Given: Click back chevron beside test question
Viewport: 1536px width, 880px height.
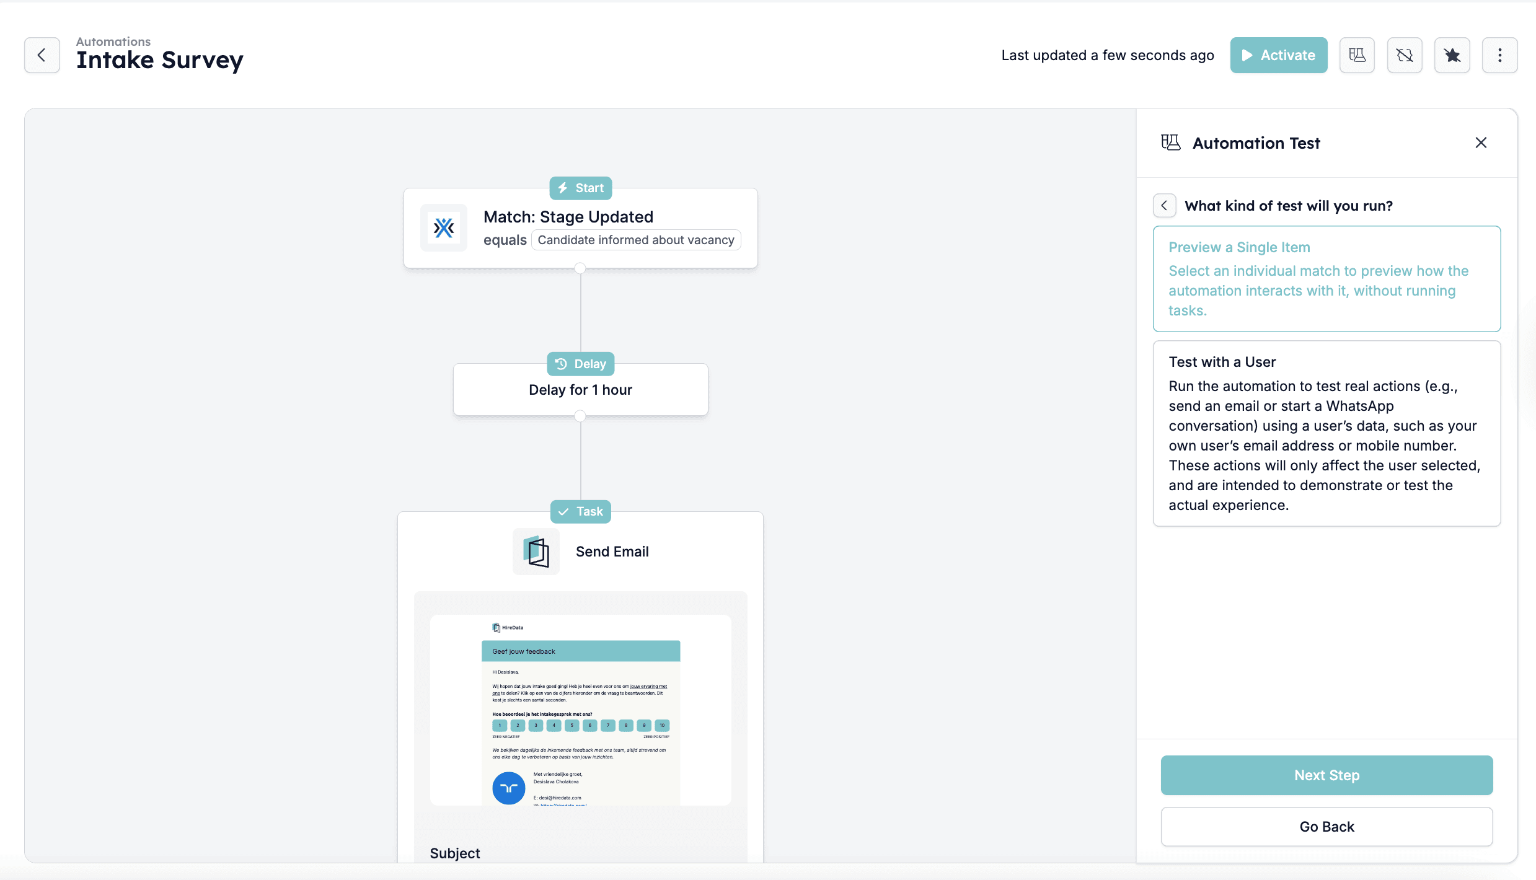Looking at the screenshot, I should (1164, 206).
